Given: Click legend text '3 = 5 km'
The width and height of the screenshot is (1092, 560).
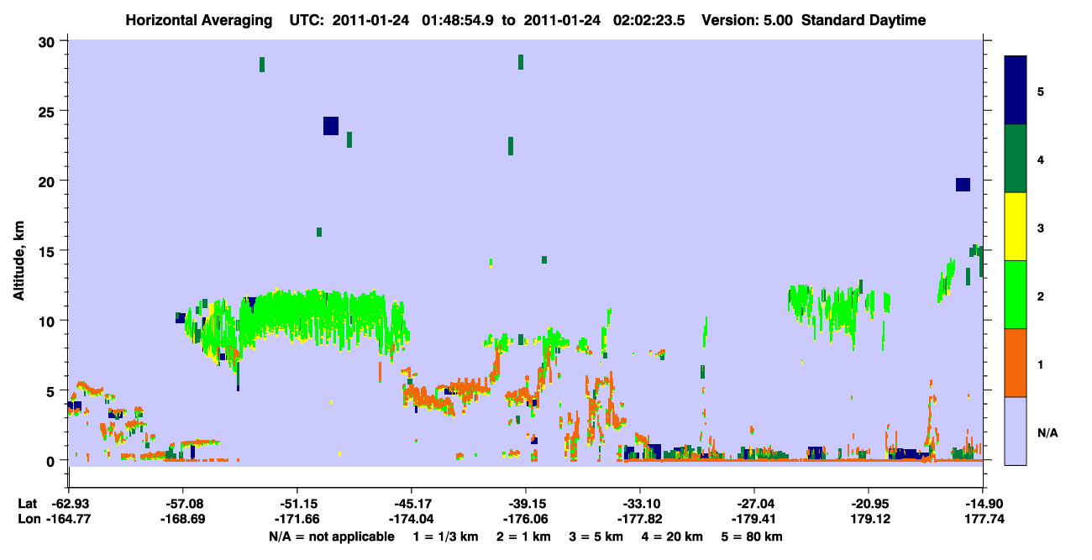Looking at the screenshot, I should point(596,536).
